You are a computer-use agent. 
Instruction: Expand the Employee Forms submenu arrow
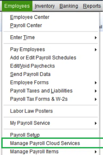coord(96,83)
